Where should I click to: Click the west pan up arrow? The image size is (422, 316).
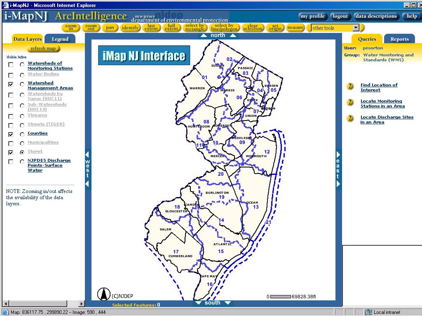(x=87, y=154)
